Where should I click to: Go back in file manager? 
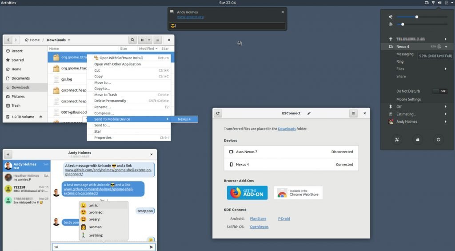pos(8,40)
